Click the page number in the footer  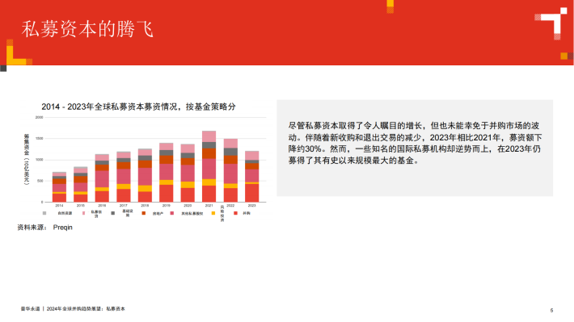point(551,311)
